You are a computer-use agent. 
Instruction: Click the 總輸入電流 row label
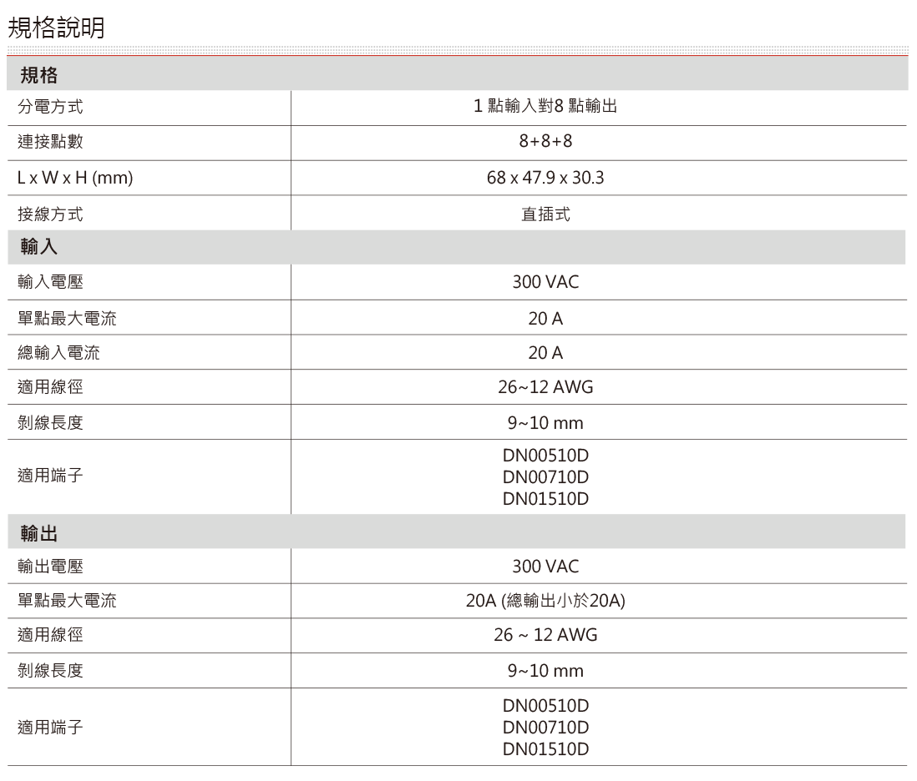pos(58,353)
